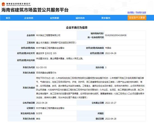Select the 未设置洗车池 decision content text

60,59
